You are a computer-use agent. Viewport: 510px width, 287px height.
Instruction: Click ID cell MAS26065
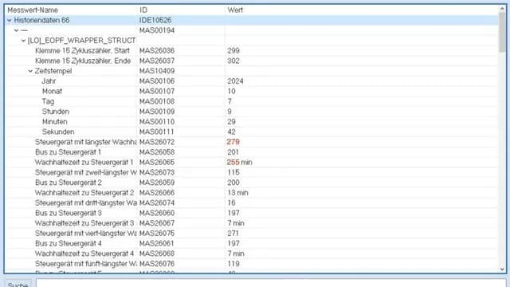coord(157,163)
